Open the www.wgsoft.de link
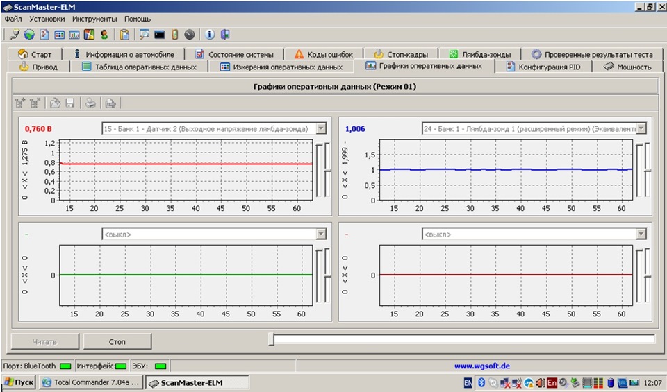This screenshot has width=667, height=392. (x=482, y=366)
